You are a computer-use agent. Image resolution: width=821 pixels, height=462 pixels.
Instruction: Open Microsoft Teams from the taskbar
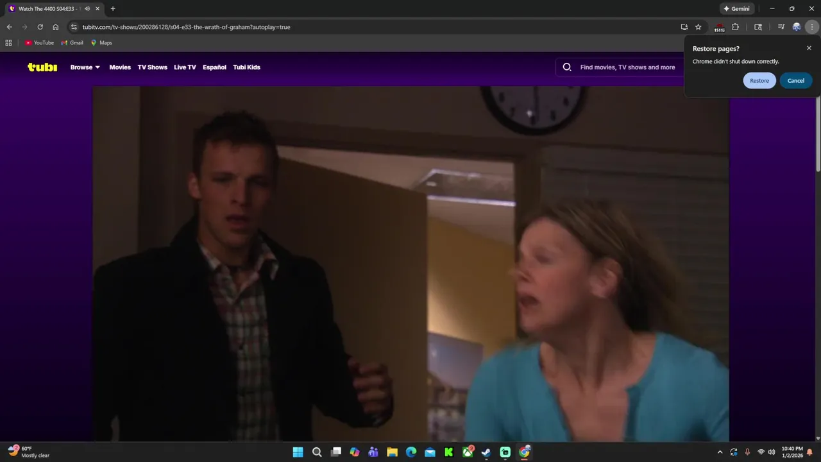373,452
